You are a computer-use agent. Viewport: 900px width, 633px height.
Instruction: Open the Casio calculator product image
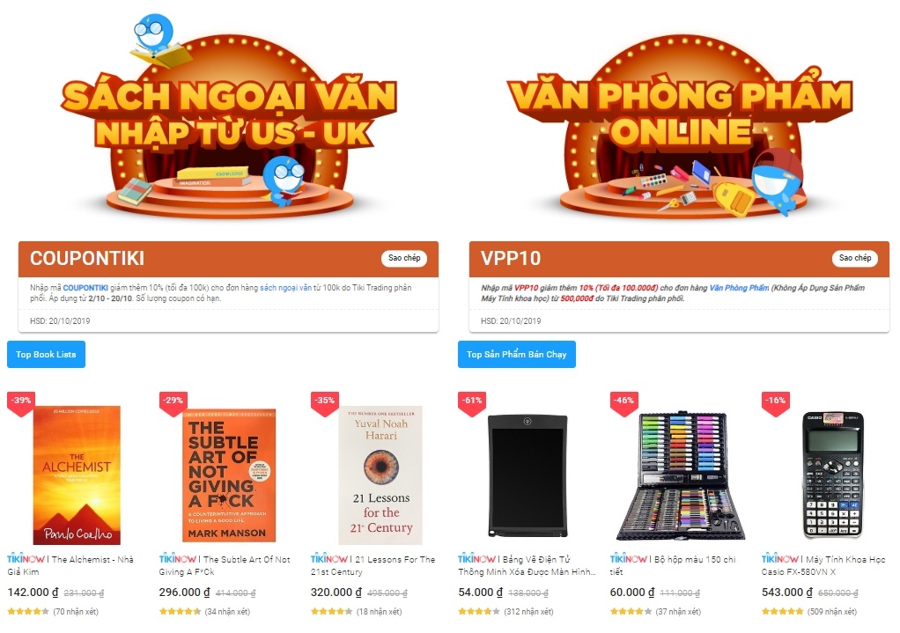click(x=833, y=475)
